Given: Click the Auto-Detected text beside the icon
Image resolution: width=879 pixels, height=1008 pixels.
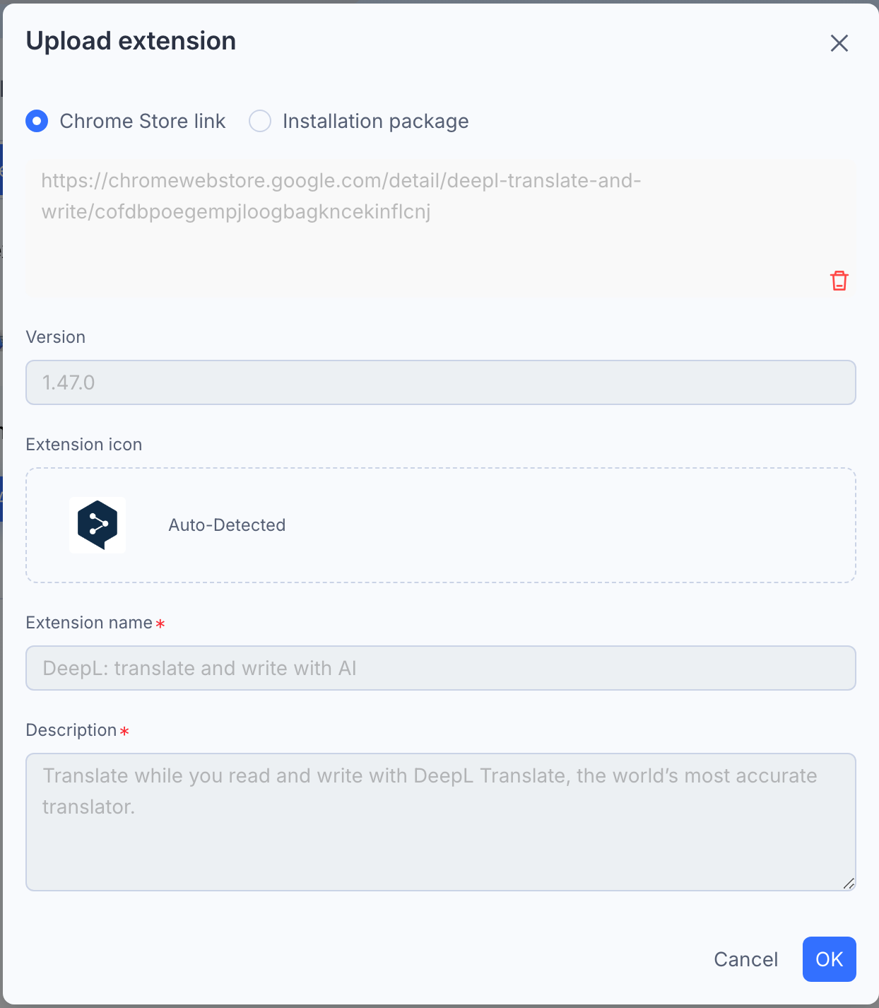Looking at the screenshot, I should [x=227, y=525].
